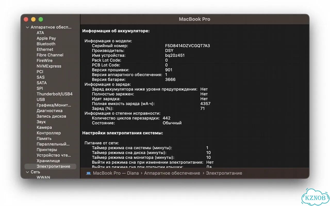
Task: Click the serial number F5D8414DZVCGQT7A3
Action: pos(187,46)
